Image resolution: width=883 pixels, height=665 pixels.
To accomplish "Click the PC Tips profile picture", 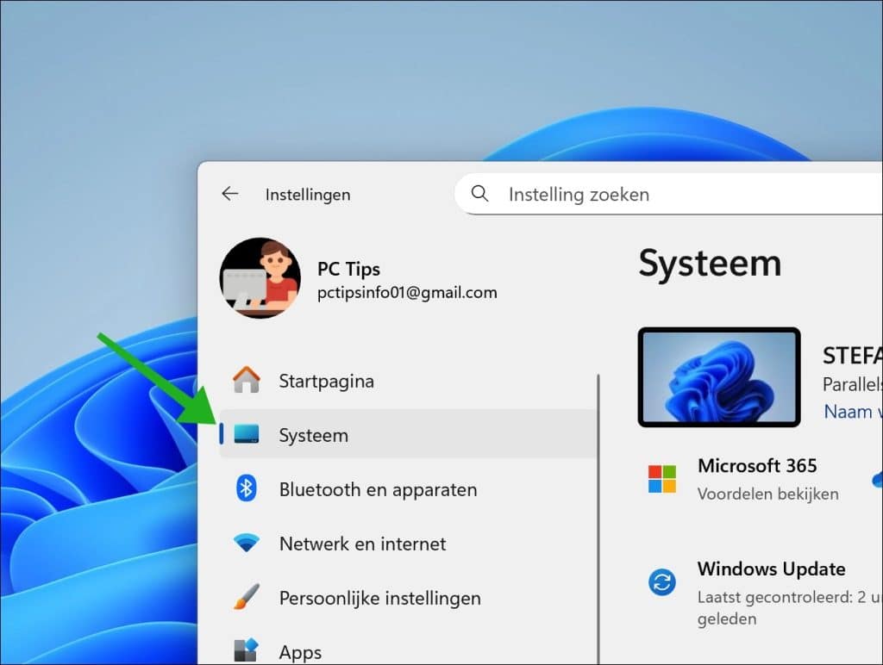I will [x=260, y=278].
